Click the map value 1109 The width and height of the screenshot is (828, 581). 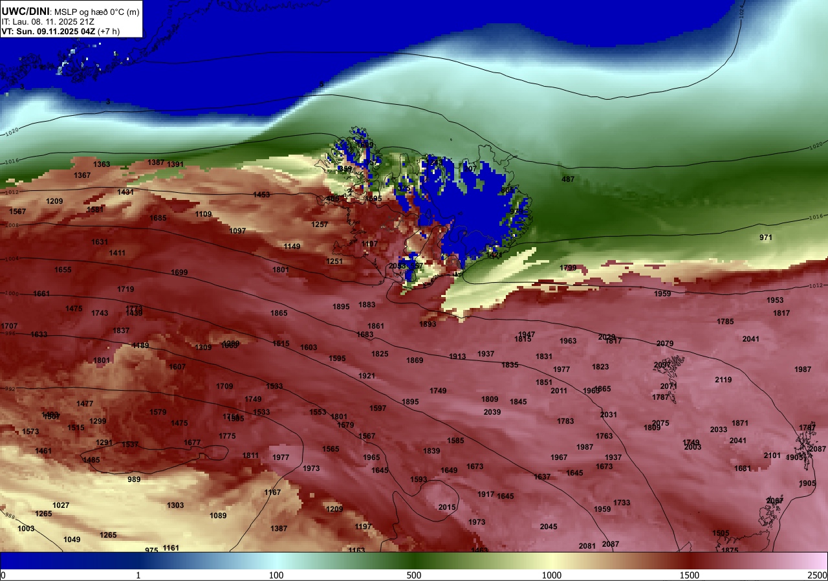tap(203, 214)
